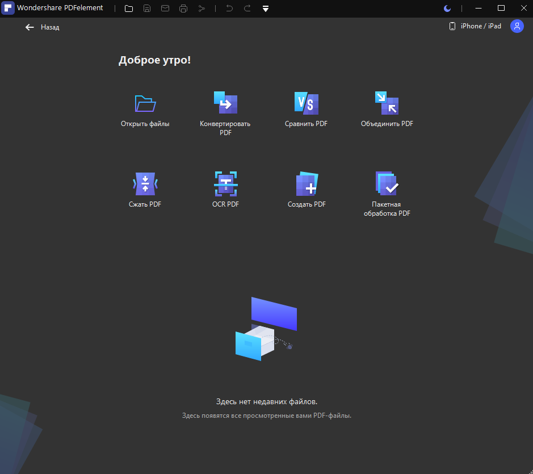
Task: Click the redo arrow in title bar
Action: [x=247, y=8]
